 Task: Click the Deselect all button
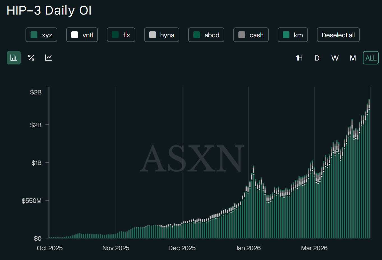click(338, 35)
